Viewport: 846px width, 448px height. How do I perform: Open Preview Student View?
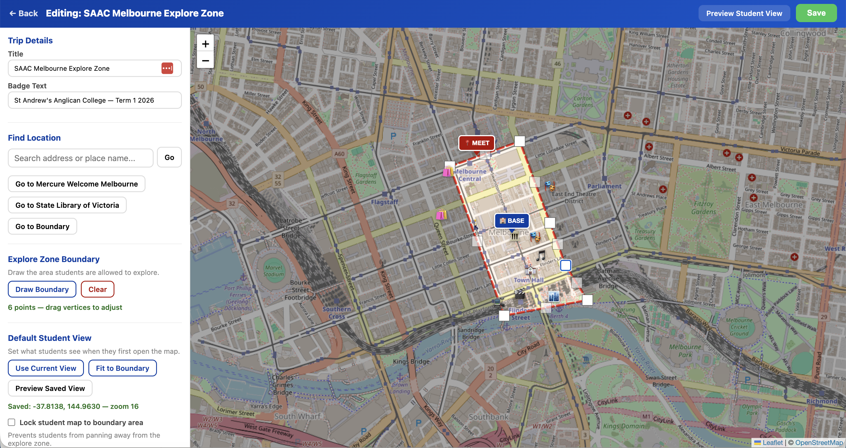[744, 13]
